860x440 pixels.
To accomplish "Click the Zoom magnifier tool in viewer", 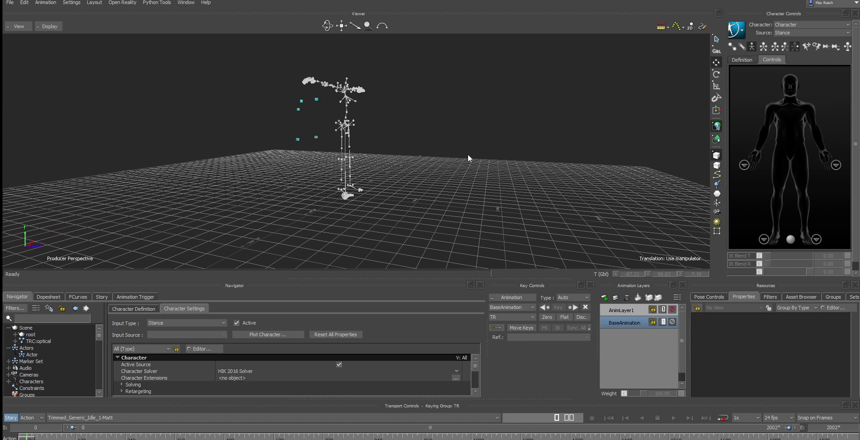I will [x=368, y=26].
